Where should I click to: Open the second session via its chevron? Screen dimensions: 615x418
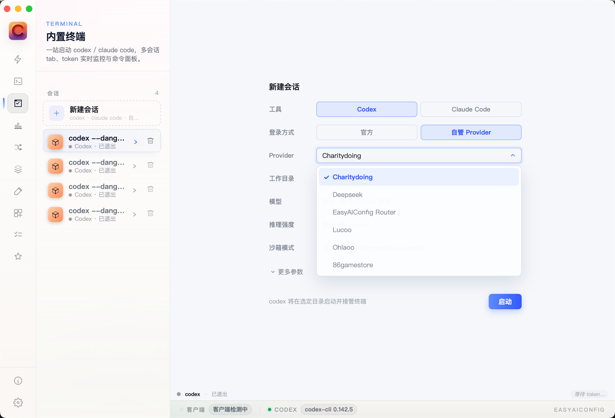(135, 166)
